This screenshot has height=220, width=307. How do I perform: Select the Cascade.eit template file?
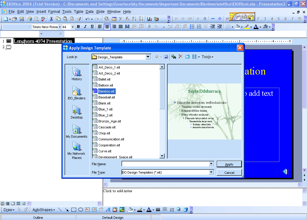point(107,127)
